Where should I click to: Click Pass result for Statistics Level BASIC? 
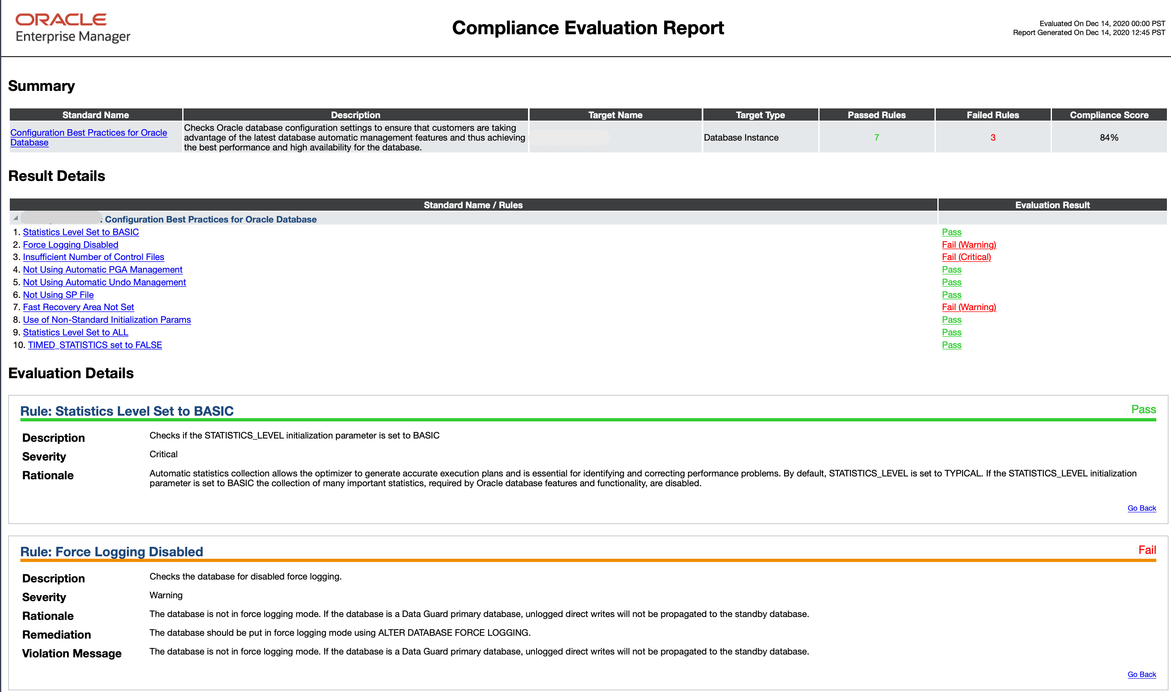[x=951, y=232]
